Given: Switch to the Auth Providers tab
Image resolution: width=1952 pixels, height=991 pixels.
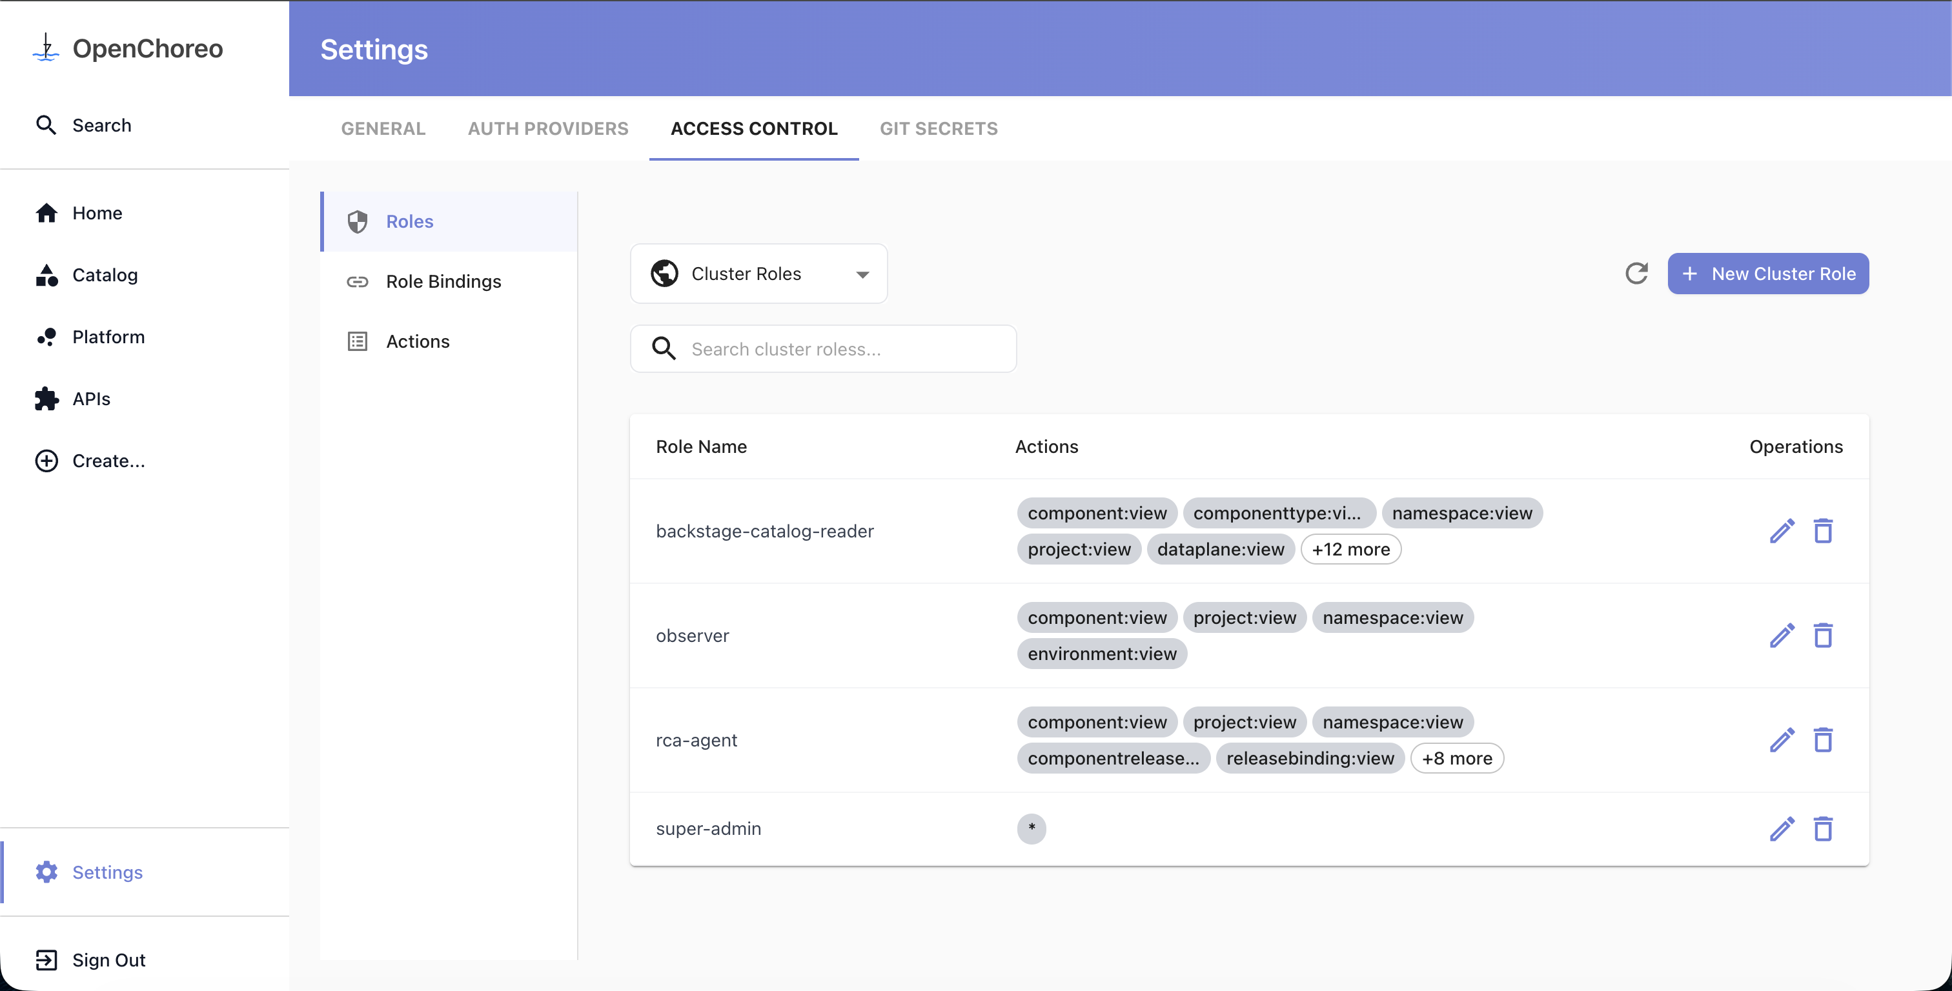Looking at the screenshot, I should (548, 129).
